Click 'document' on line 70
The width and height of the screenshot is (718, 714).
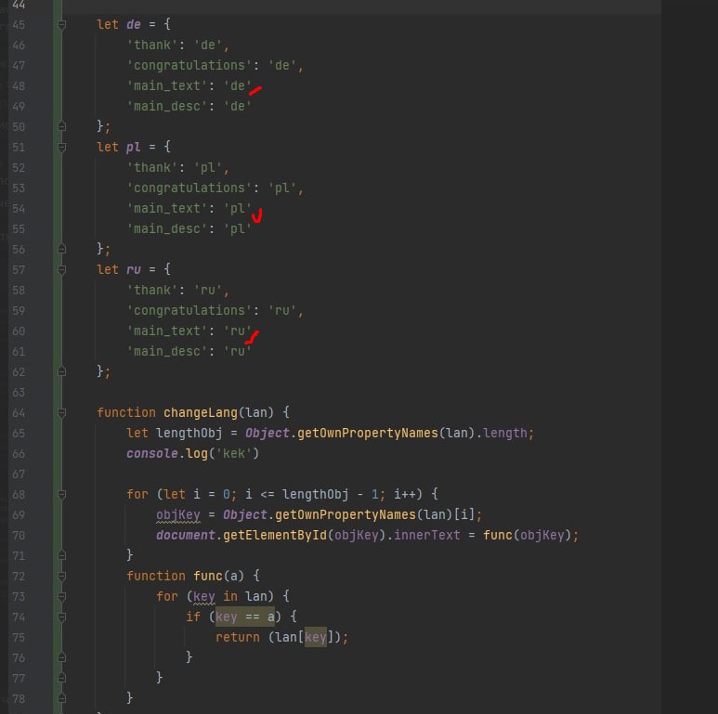(x=186, y=535)
